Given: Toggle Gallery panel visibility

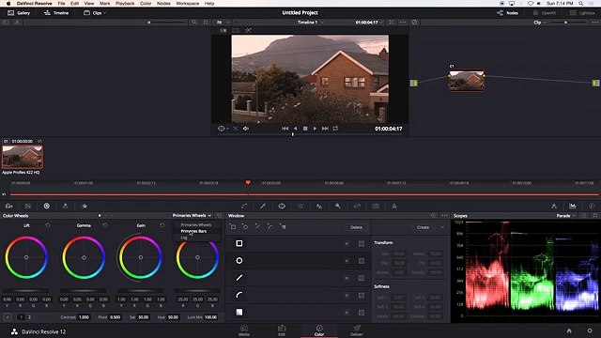Looking at the screenshot, I should pyautogui.click(x=19, y=12).
